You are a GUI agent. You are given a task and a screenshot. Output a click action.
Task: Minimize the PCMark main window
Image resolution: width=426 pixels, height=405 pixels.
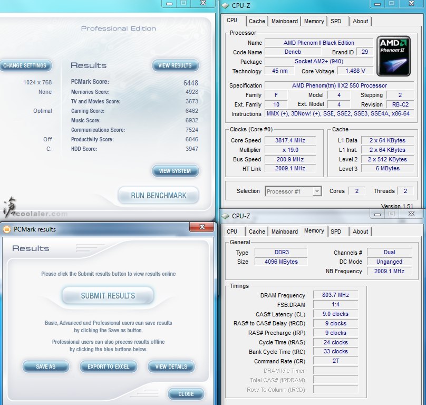(x=169, y=4)
